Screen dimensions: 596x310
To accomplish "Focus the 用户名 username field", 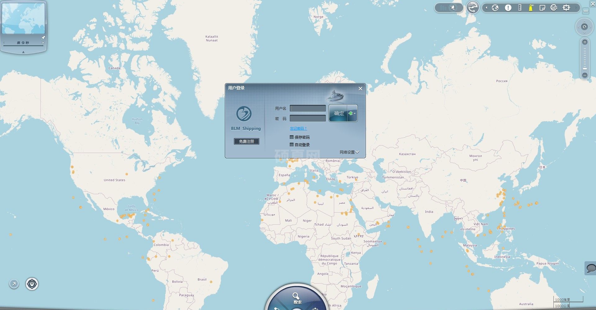I will [308, 108].
